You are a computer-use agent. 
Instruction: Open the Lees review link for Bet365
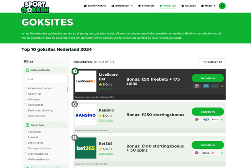click(106, 154)
